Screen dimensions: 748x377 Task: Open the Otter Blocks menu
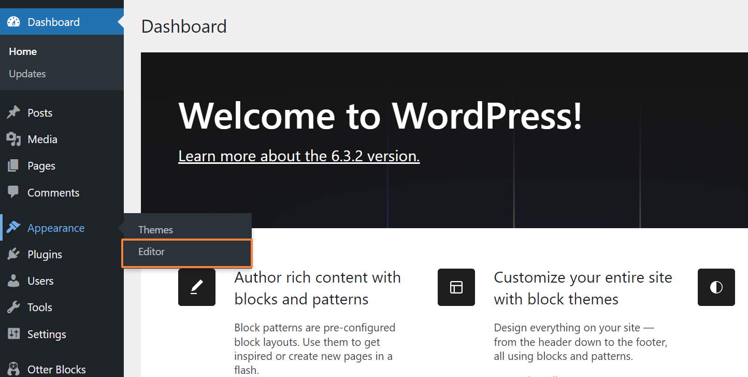tap(62, 369)
